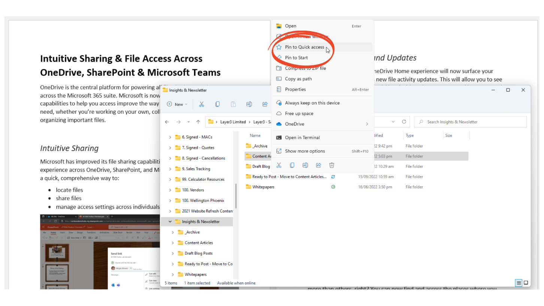Select the Cut icon in the explorer toolbar
Image resolution: width=544 pixels, height=306 pixels.
pyautogui.click(x=202, y=104)
